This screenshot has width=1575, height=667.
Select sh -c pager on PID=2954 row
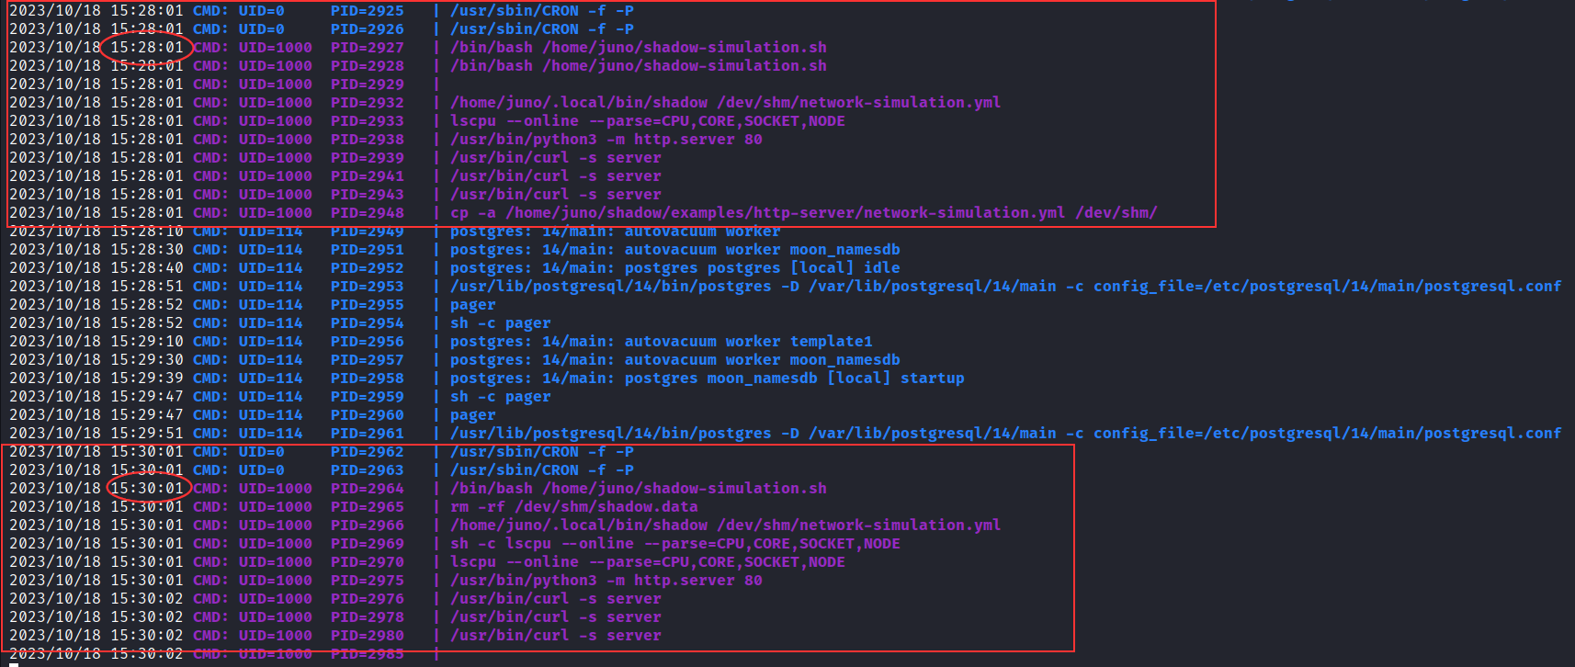click(500, 323)
